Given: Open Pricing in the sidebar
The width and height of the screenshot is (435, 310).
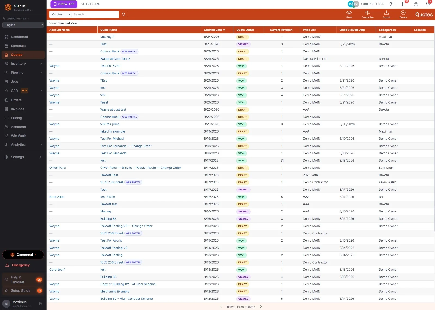Looking at the screenshot, I should click(x=23, y=118).
